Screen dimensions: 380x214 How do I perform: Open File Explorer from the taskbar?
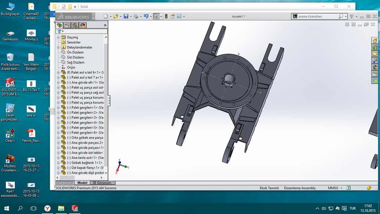61,208
